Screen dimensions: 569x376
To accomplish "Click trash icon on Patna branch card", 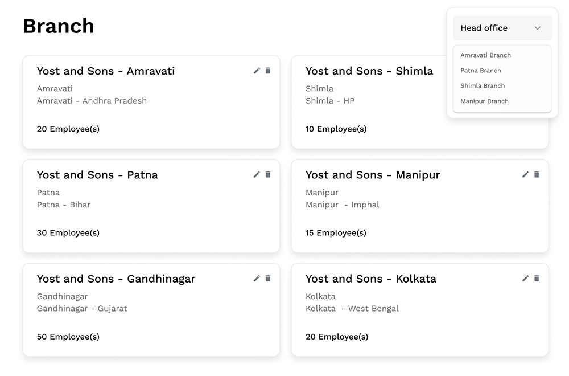I will [x=268, y=174].
